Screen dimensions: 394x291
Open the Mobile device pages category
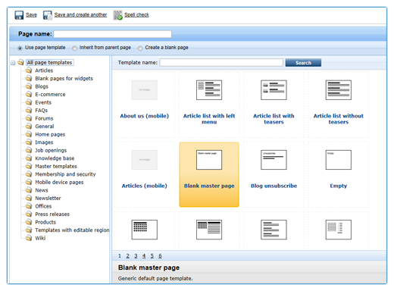tap(59, 183)
